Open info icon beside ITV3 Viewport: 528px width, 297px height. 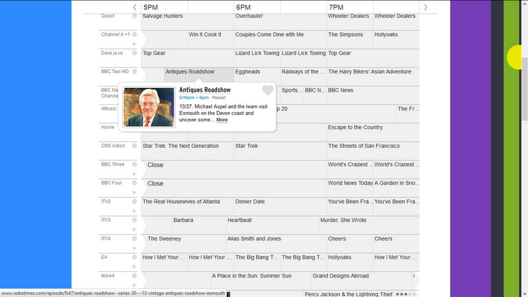(x=135, y=220)
